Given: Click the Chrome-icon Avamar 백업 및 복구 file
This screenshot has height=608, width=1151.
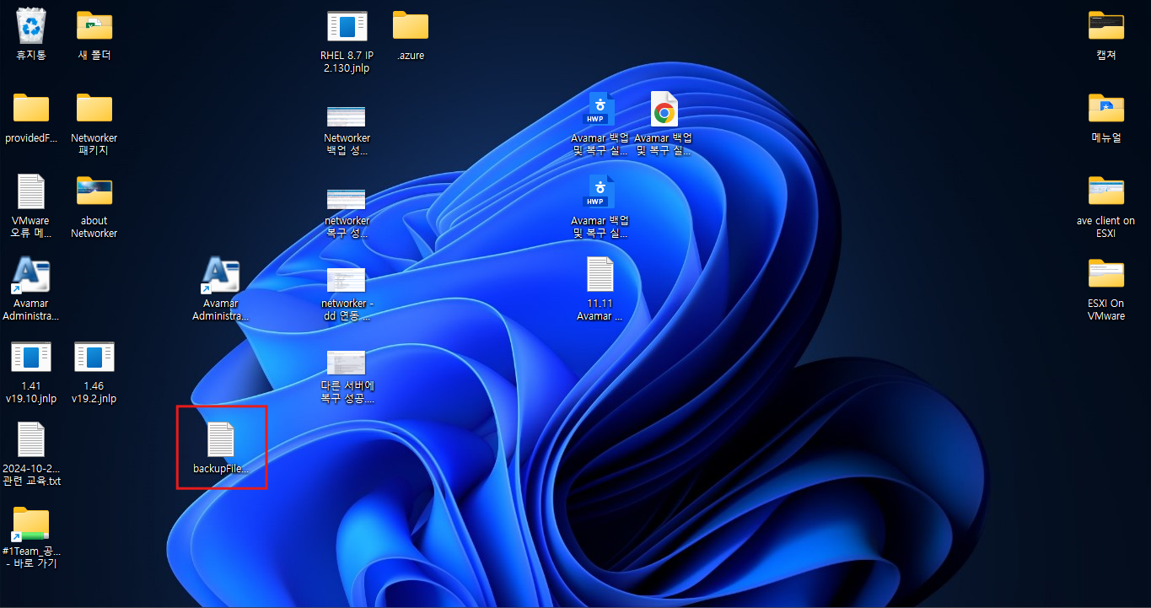Looking at the screenshot, I should tap(664, 123).
